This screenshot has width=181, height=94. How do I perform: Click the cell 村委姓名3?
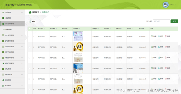click(107, 58)
